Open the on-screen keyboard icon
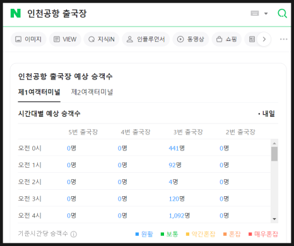 point(255,13)
